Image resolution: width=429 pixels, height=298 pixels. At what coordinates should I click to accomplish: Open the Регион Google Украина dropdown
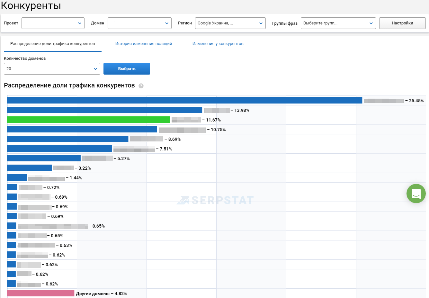230,23
